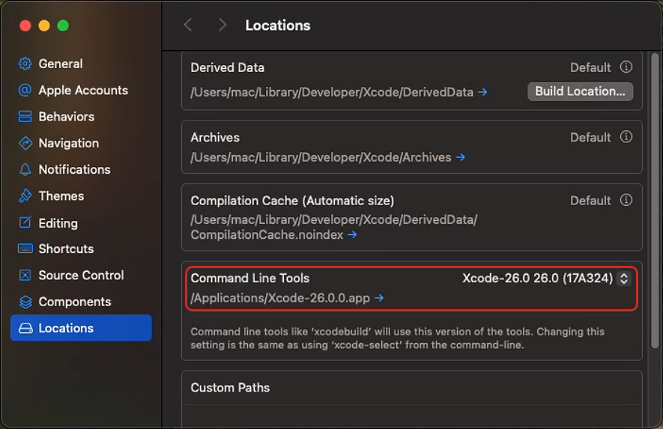Show info for Derived Data location
663x429 pixels.
(x=626, y=67)
